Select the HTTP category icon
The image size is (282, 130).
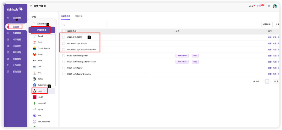click(x=35, y=61)
